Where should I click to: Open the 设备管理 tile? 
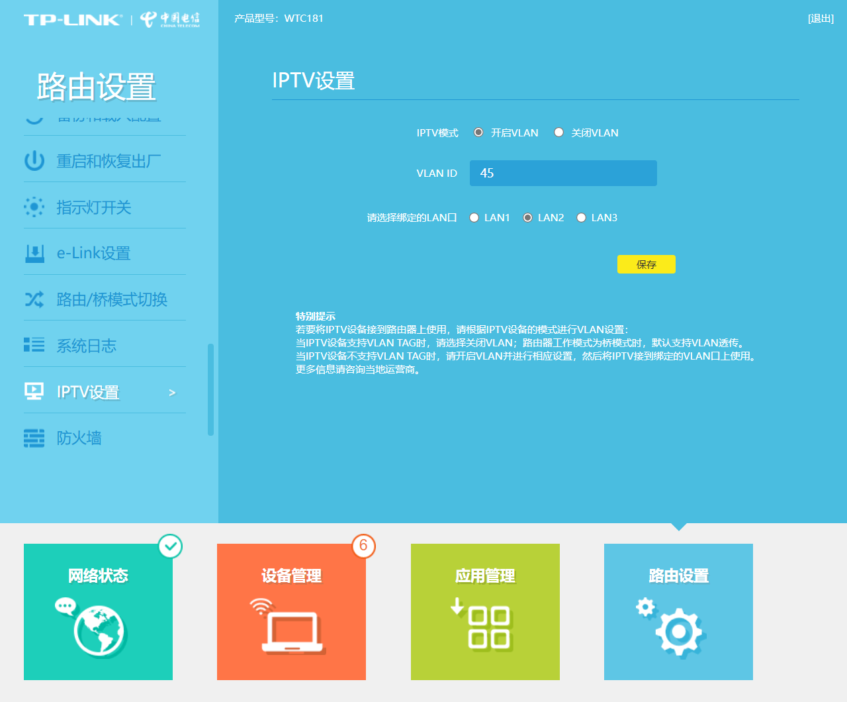tap(291, 612)
